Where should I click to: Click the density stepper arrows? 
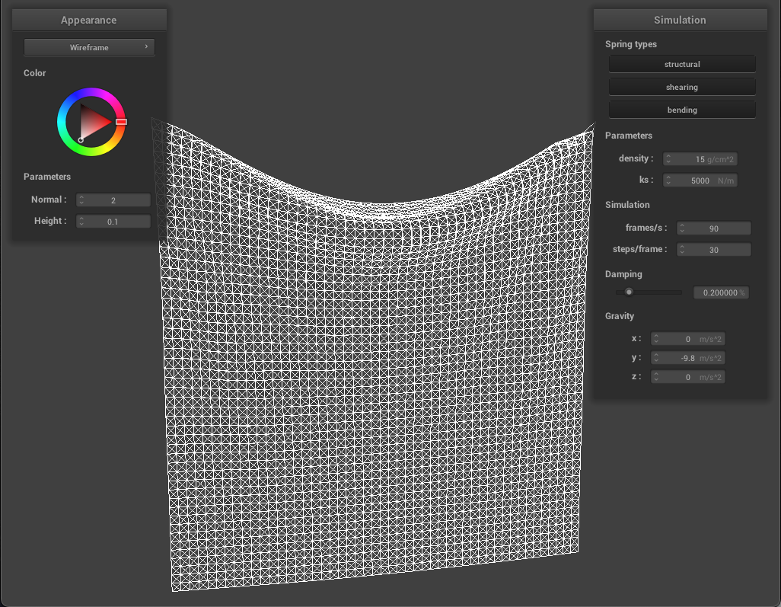click(x=668, y=159)
